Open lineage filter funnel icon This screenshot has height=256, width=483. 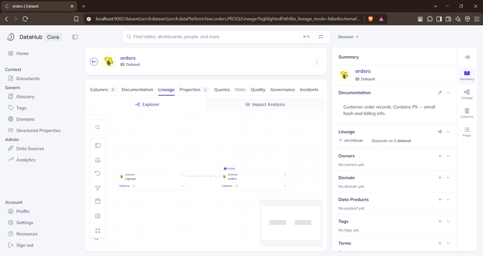[98, 188]
